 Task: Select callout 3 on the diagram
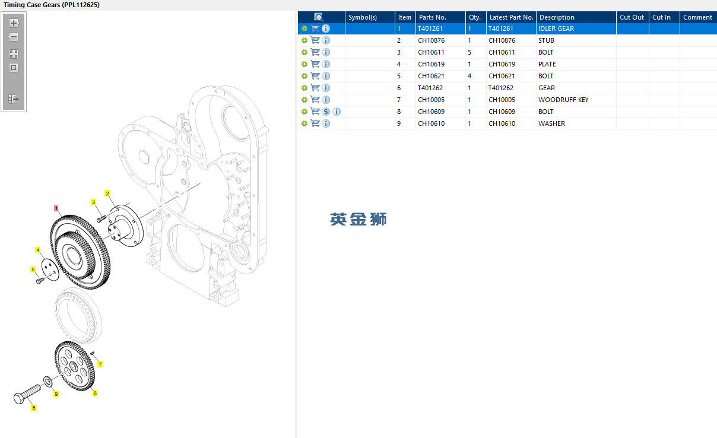(93, 202)
